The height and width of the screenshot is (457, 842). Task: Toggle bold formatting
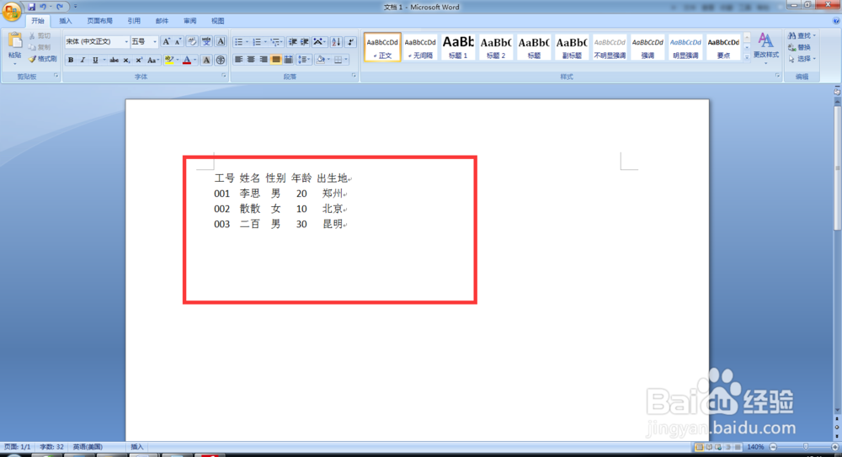(71, 60)
